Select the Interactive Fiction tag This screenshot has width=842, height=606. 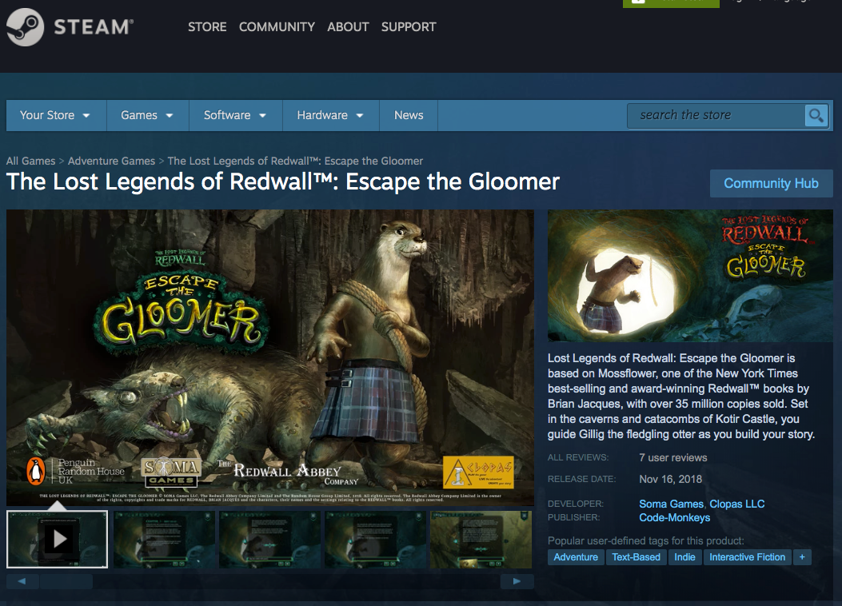[747, 557]
